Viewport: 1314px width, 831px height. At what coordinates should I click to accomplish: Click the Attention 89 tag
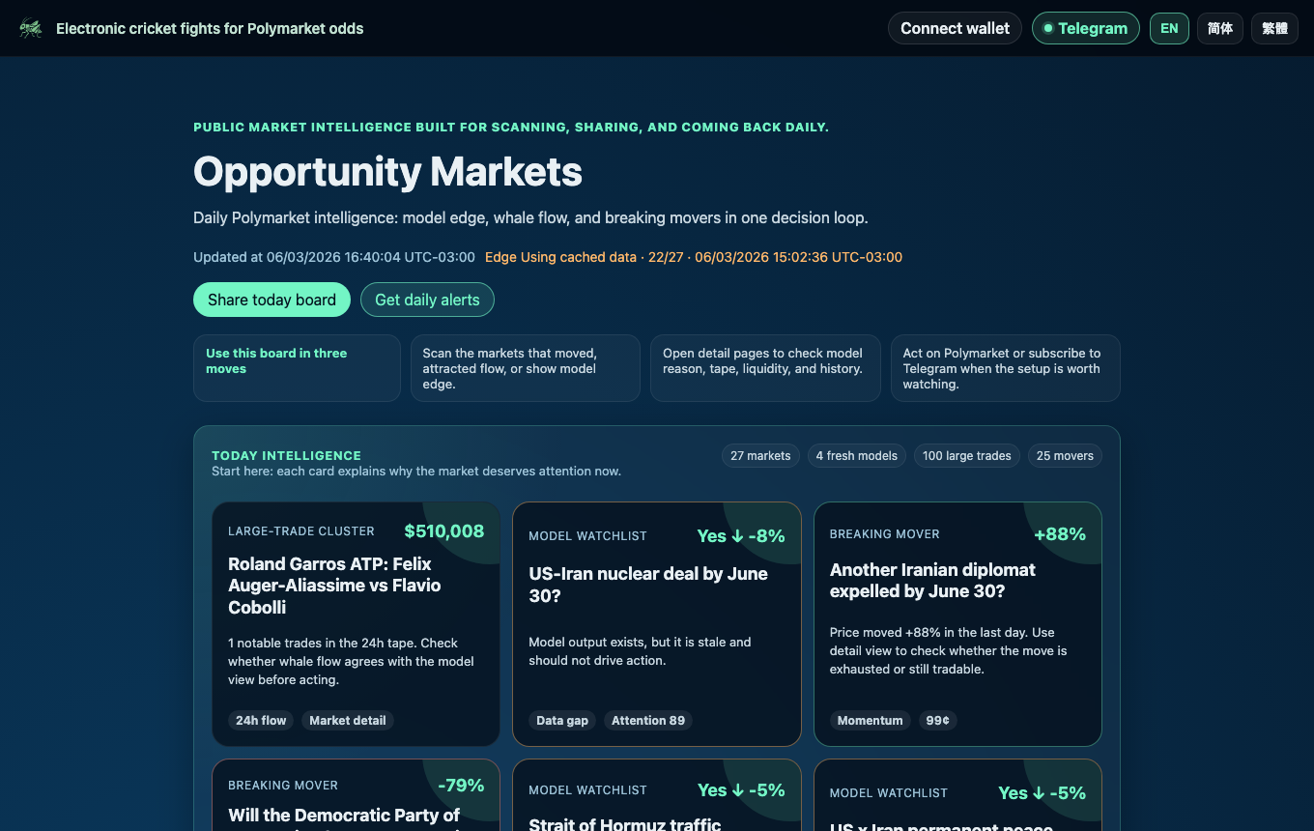click(648, 720)
